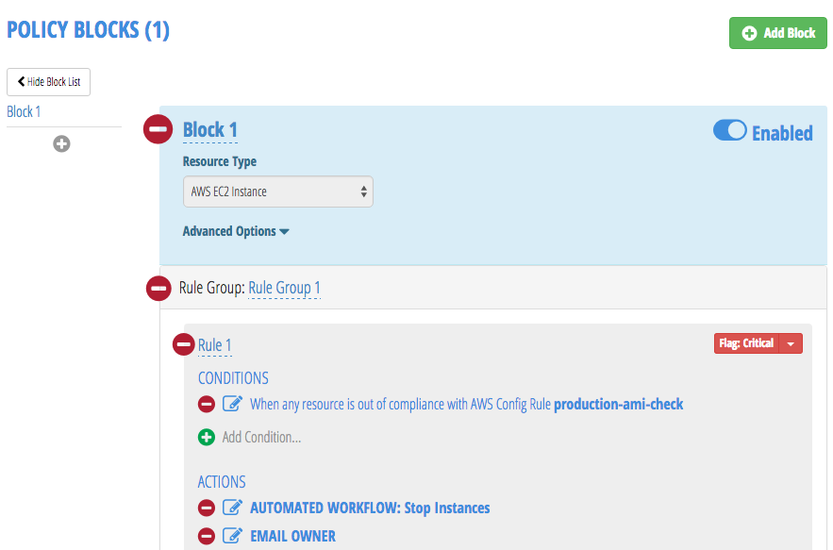Edit the EMAIL OWNER action pencil icon
Image resolution: width=833 pixels, height=550 pixels.
click(x=230, y=535)
